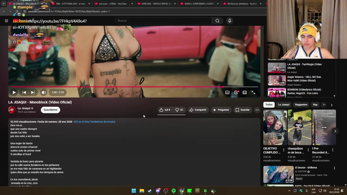Image resolution: width=347 pixels, height=195 pixels.
Task: Open options for chasquiboom short
Action: (x=308, y=150)
